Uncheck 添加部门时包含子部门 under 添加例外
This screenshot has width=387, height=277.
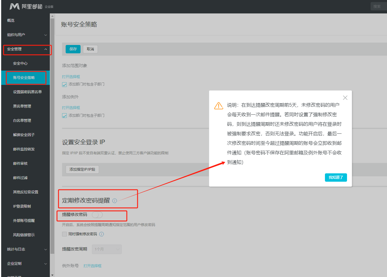tap(64, 116)
